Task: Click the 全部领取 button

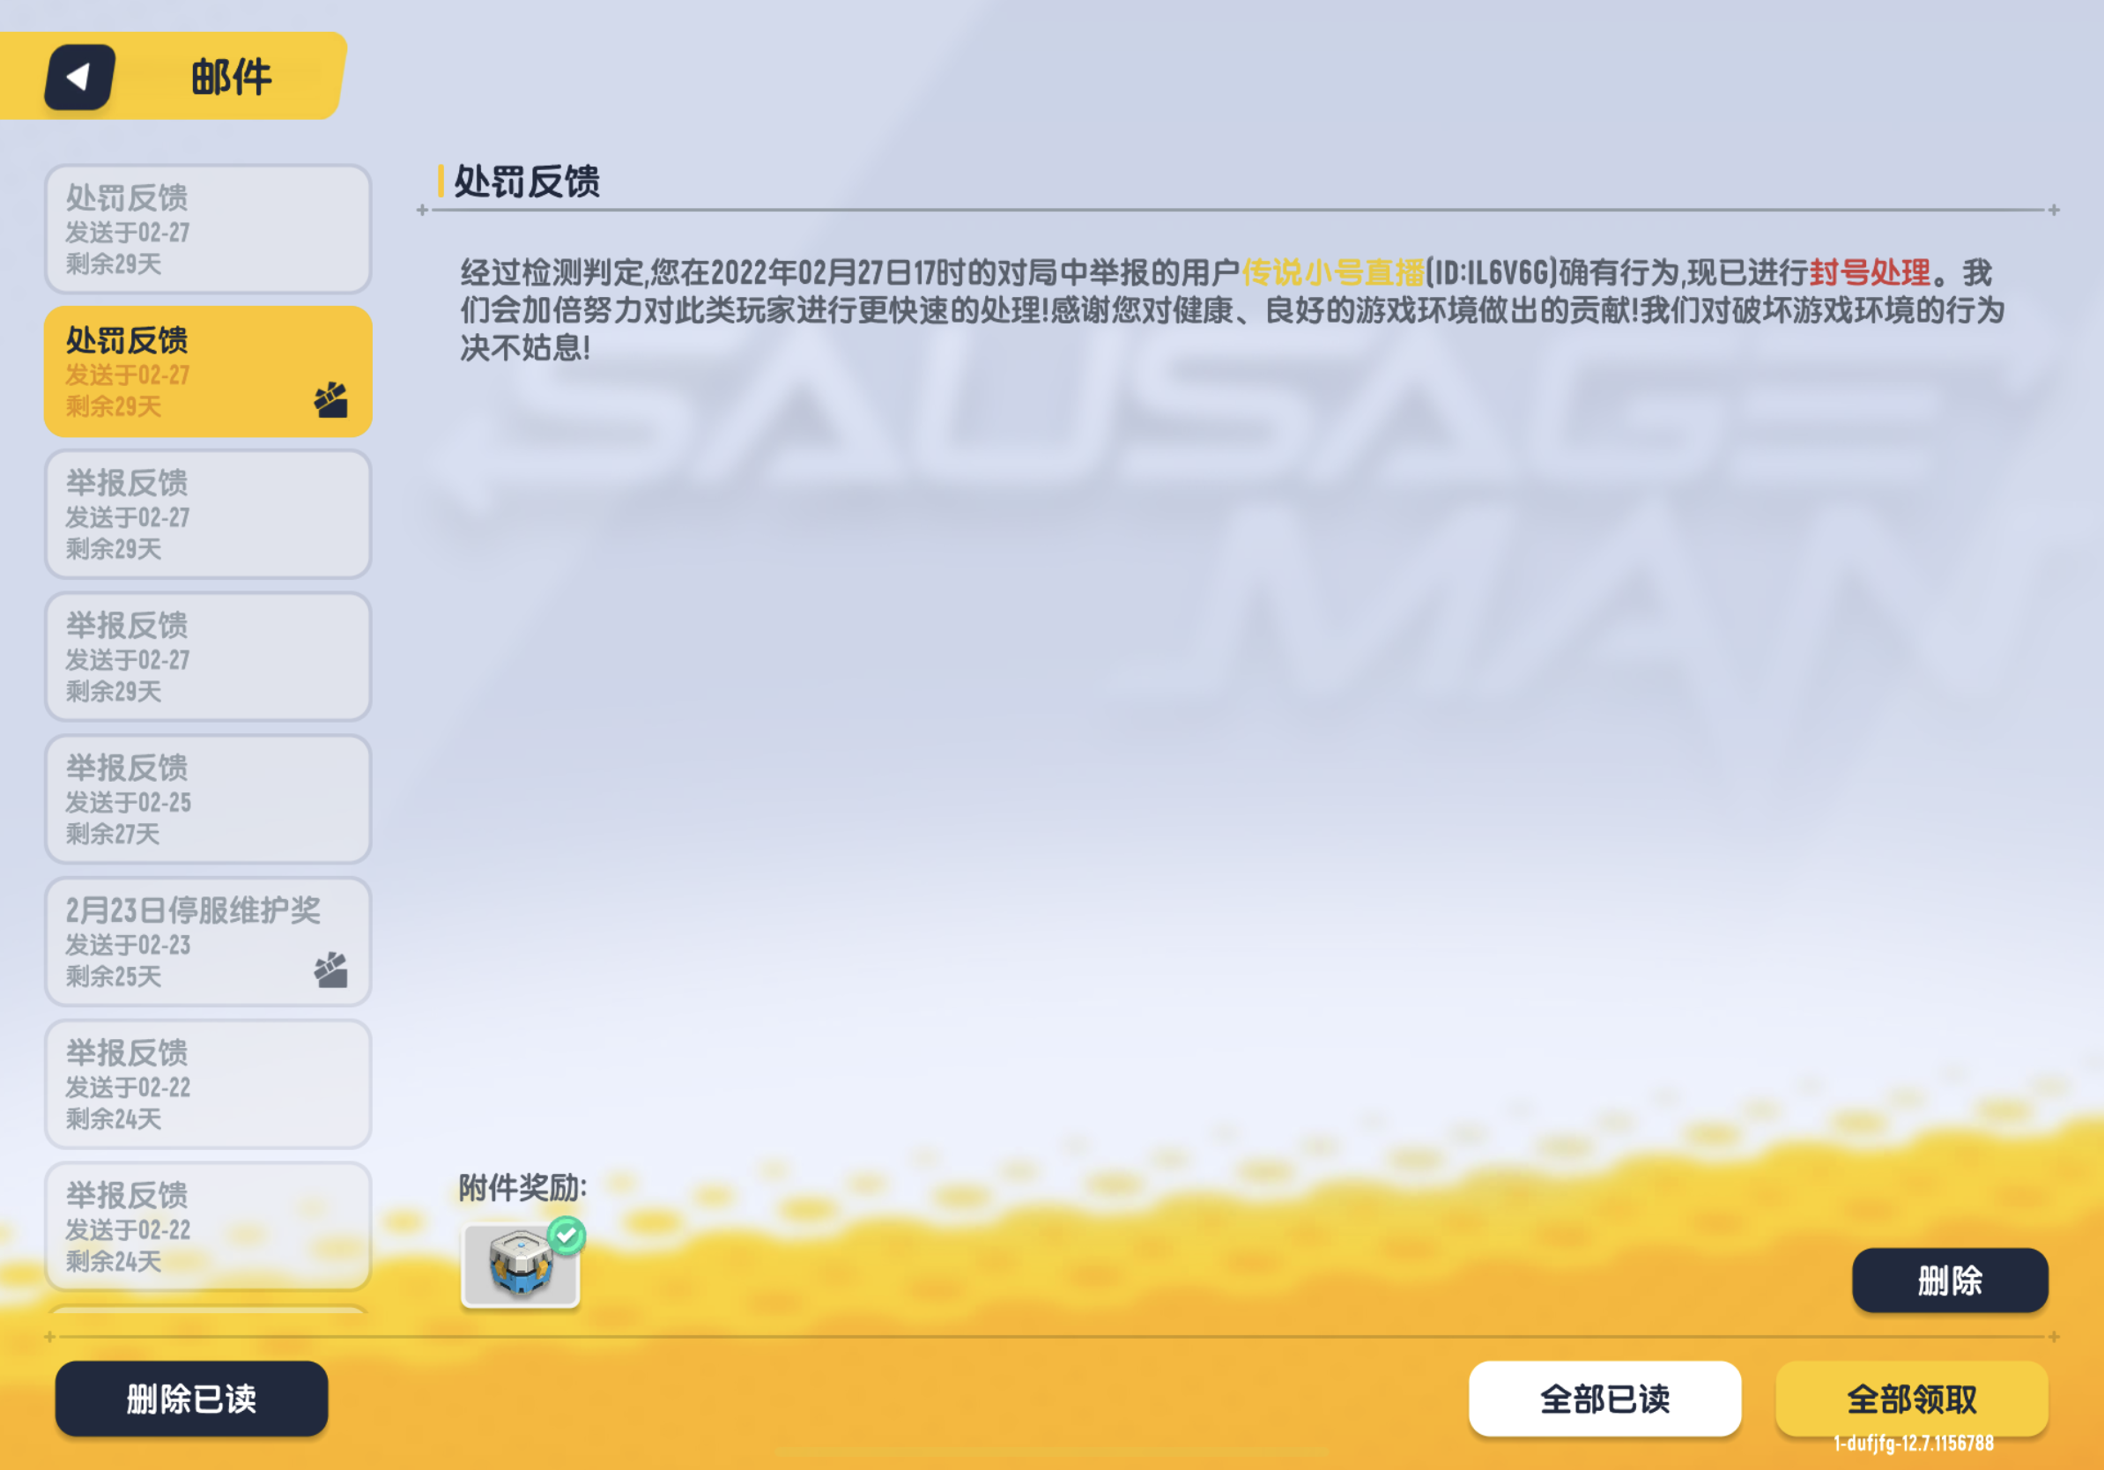Action: (1911, 1399)
